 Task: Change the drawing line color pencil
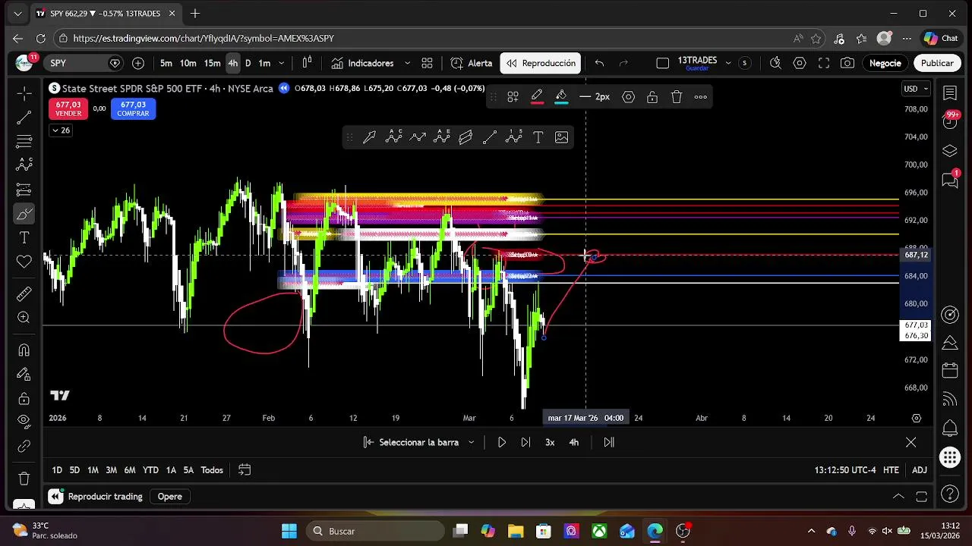[x=537, y=96]
